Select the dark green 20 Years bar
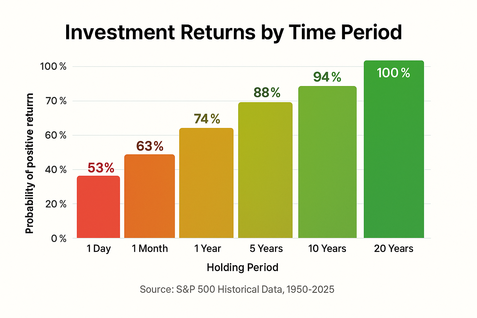The height and width of the screenshot is (318, 477). click(x=393, y=155)
